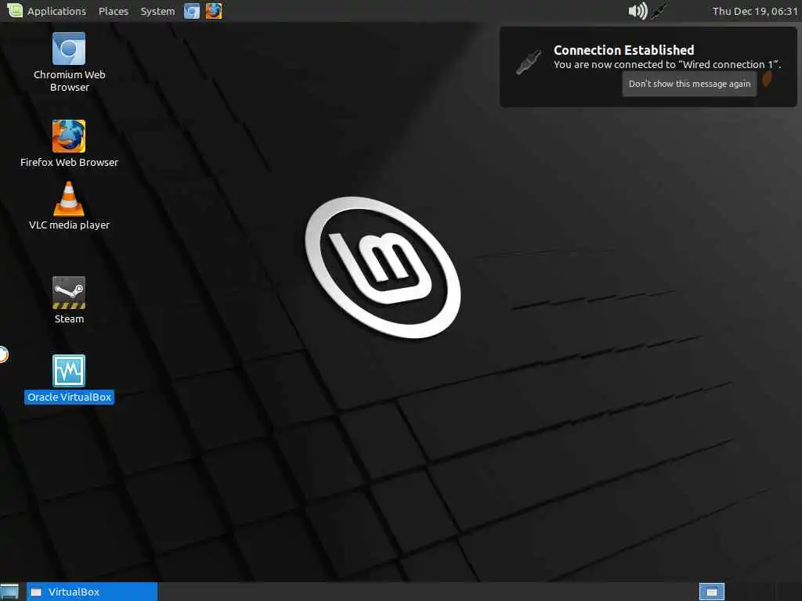The height and width of the screenshot is (601, 802).
Task: Launch Firefox from the top panel launcher
Action: pos(214,11)
